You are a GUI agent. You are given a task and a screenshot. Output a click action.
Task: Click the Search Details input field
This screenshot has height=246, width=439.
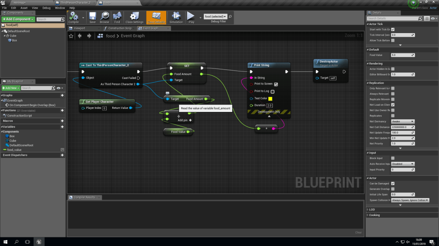click(x=393, y=18)
